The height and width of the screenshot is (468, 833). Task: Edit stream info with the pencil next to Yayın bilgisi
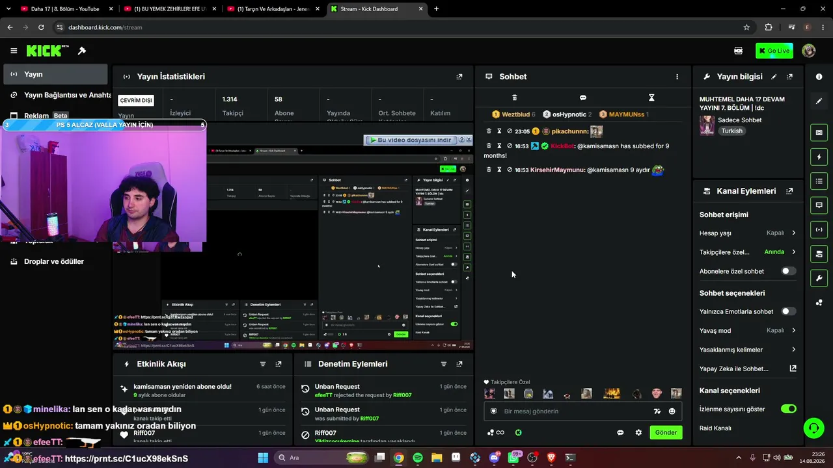(x=774, y=77)
